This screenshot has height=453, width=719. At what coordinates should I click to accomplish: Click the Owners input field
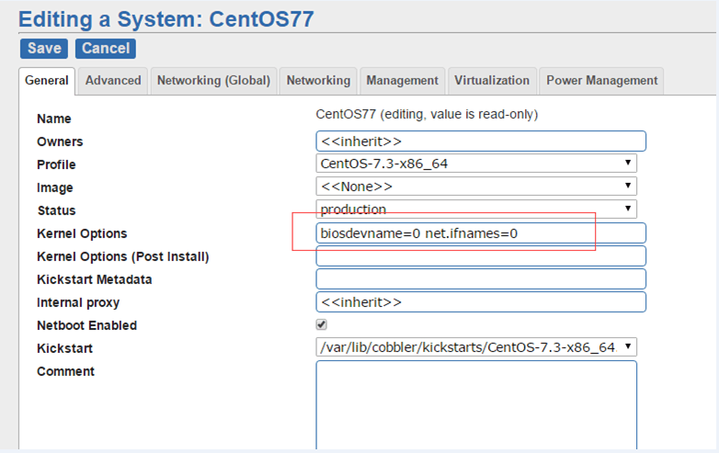[x=481, y=142]
